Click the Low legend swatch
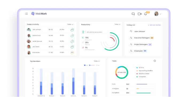 click(x=96, y=65)
